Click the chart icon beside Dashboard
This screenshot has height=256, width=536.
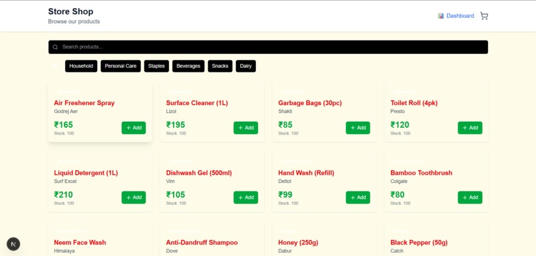click(441, 16)
